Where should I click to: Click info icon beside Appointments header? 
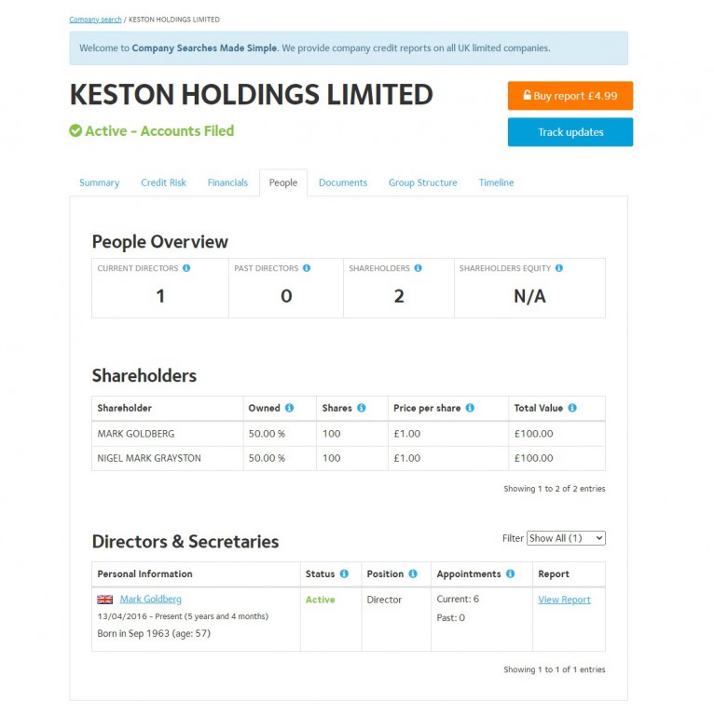(510, 574)
